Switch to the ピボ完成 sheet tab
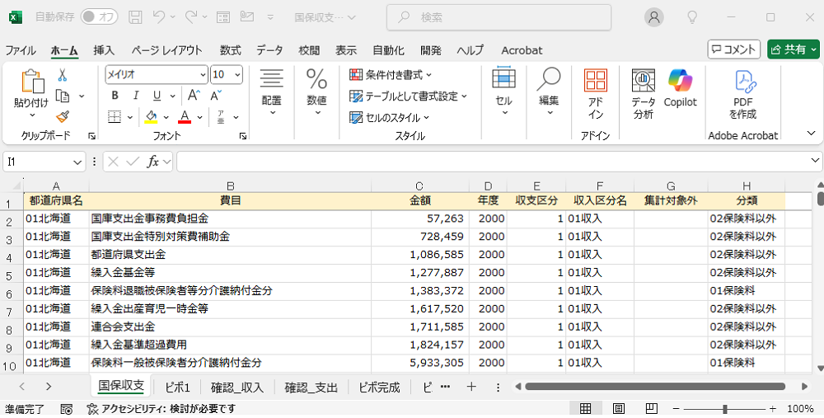The image size is (824, 418). click(379, 387)
